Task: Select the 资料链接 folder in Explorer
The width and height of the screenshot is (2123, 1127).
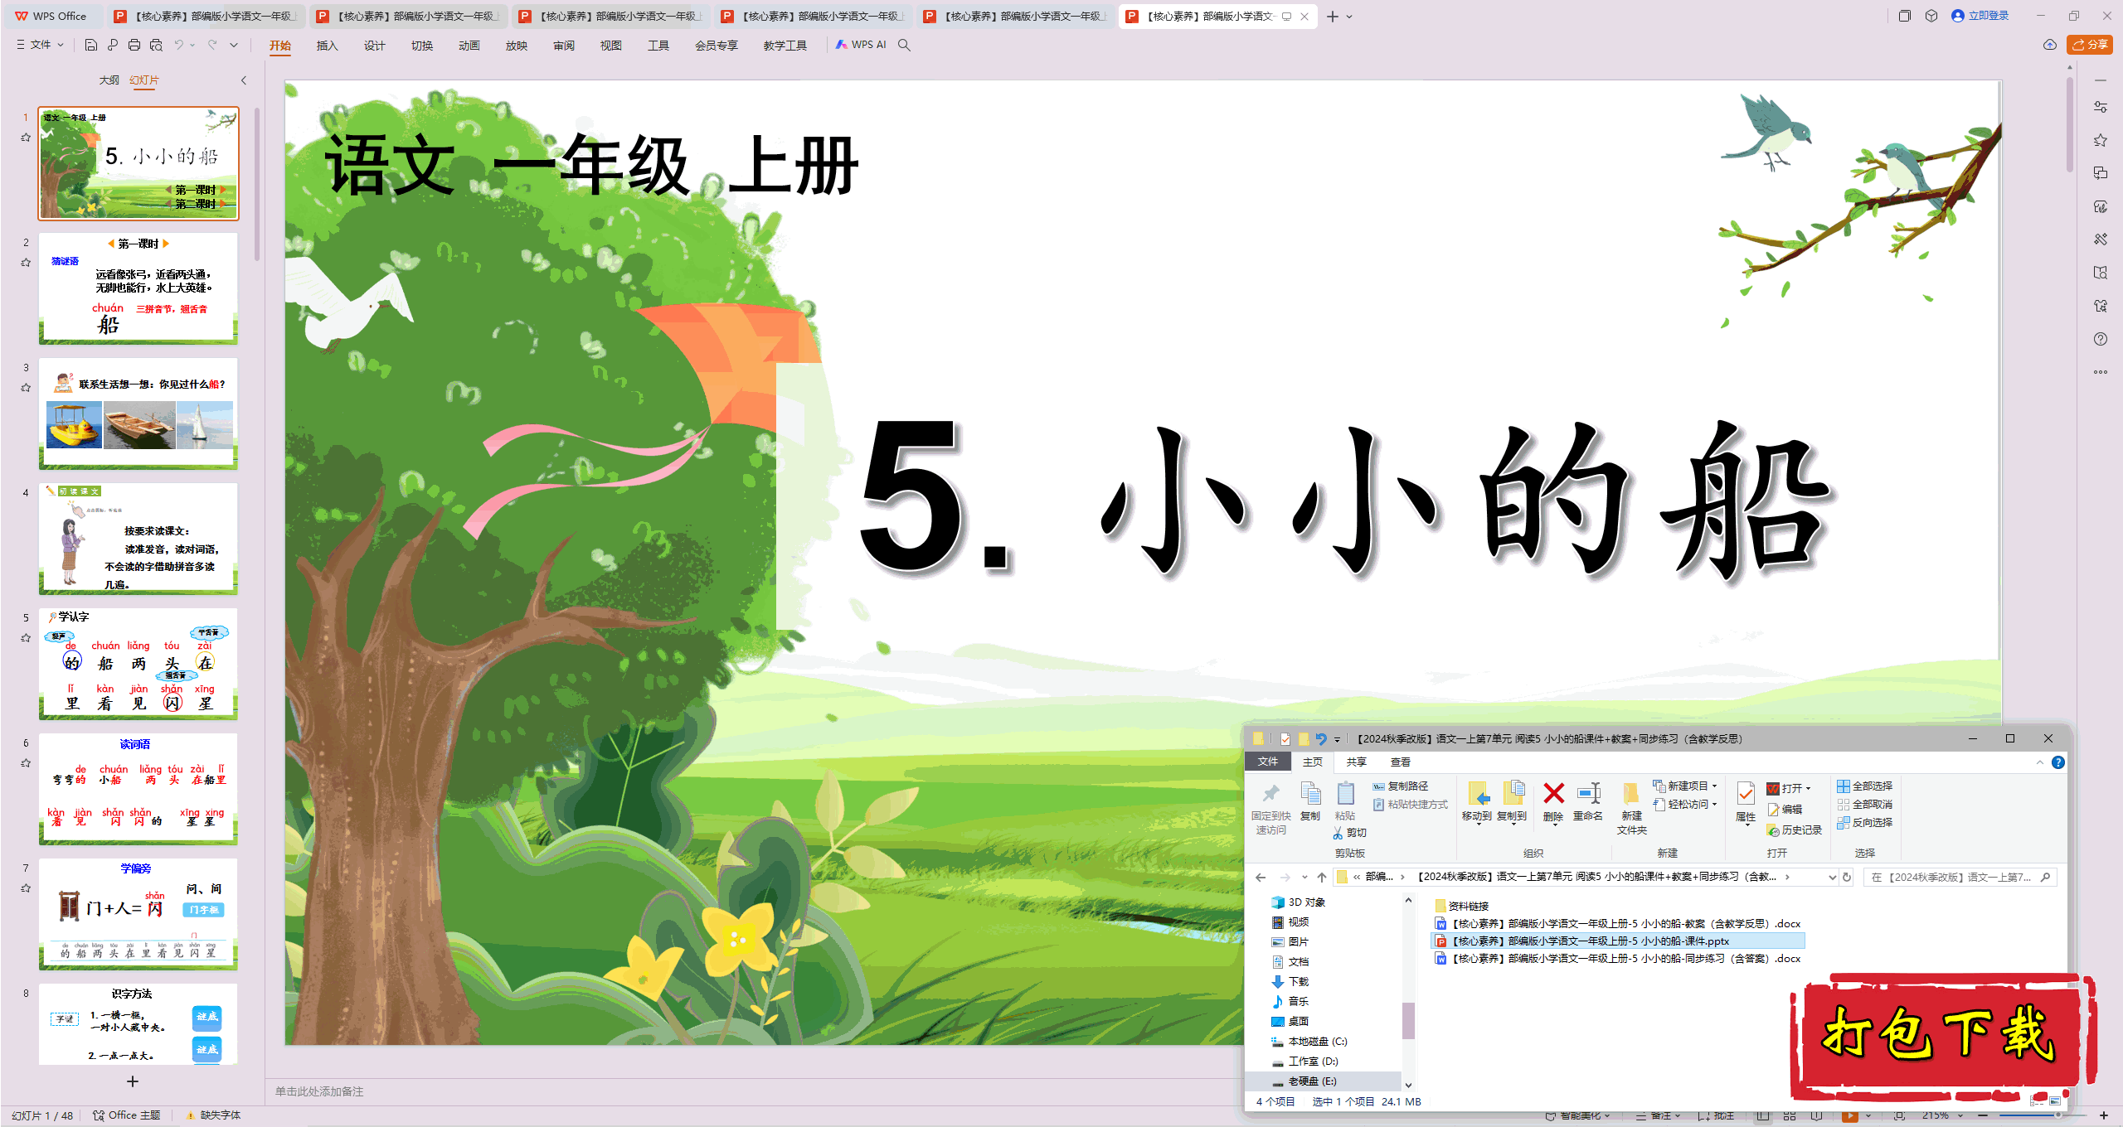Action: coord(1461,906)
